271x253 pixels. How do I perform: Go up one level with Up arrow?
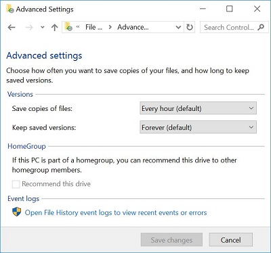(x=54, y=28)
